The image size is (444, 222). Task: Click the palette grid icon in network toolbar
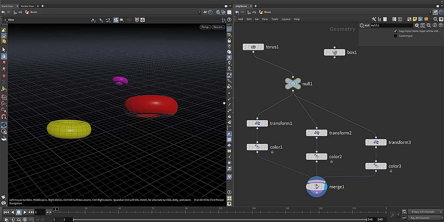394,19
